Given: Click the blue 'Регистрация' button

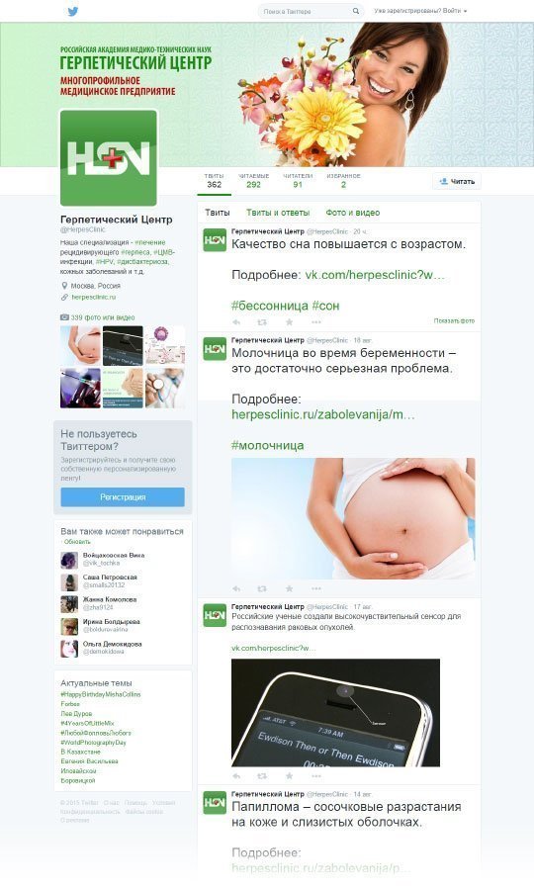Looking at the screenshot, I should click(x=123, y=496).
